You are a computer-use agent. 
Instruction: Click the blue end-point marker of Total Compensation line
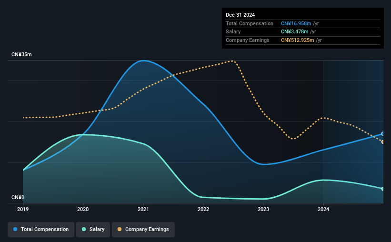tap(383, 134)
